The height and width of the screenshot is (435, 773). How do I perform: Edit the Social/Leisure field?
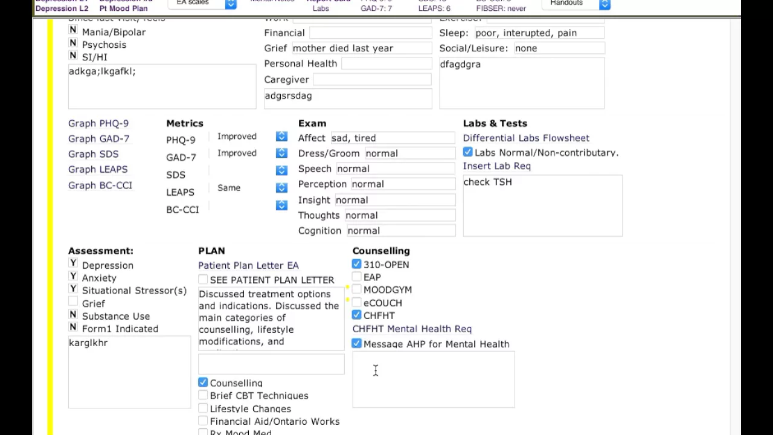[x=559, y=48]
